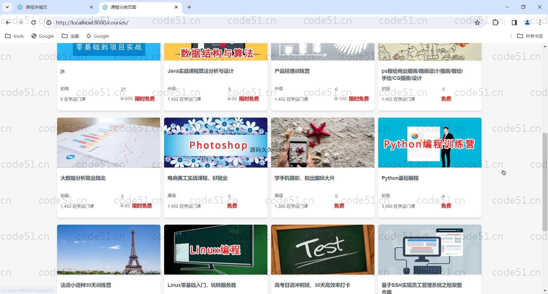Open the 数据结构与算法 thumbnail
This screenshot has width=548, height=294.
[x=216, y=52]
